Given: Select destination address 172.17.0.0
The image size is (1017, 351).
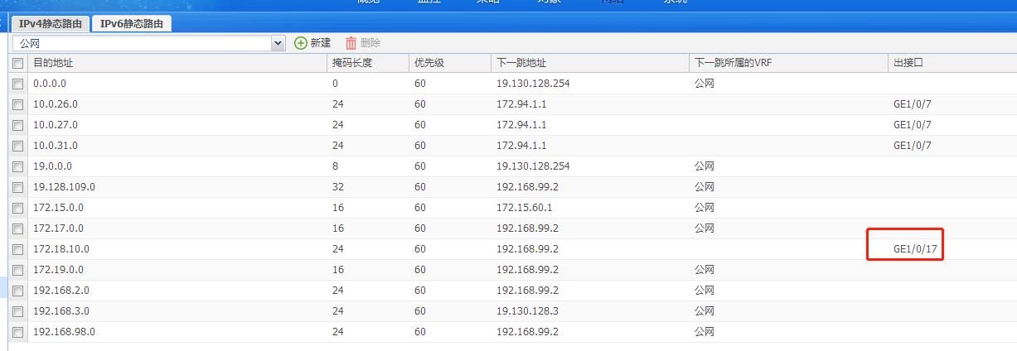Looking at the screenshot, I should (58, 228).
